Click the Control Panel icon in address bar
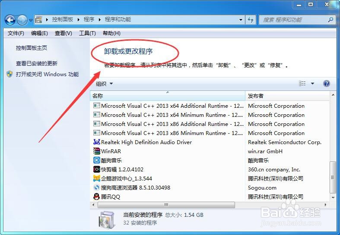 point(38,20)
